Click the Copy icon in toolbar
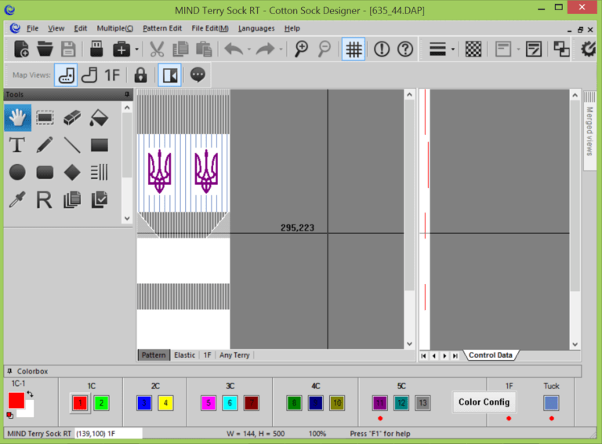Viewport: 602px width, 444px height. tap(180, 49)
